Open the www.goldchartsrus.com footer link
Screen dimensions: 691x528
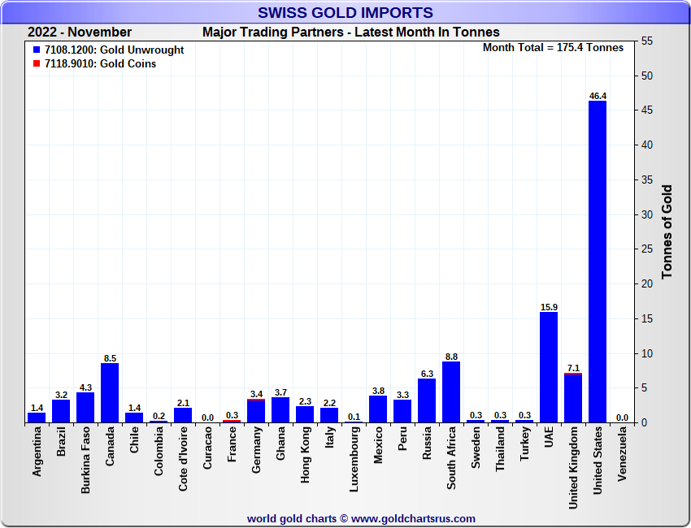pos(413,518)
